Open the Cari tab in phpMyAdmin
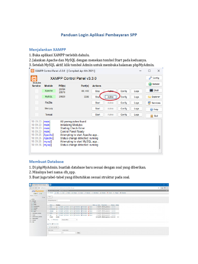Image resolution: width=198 pixels, height=264 pixels. [x=62, y=193]
